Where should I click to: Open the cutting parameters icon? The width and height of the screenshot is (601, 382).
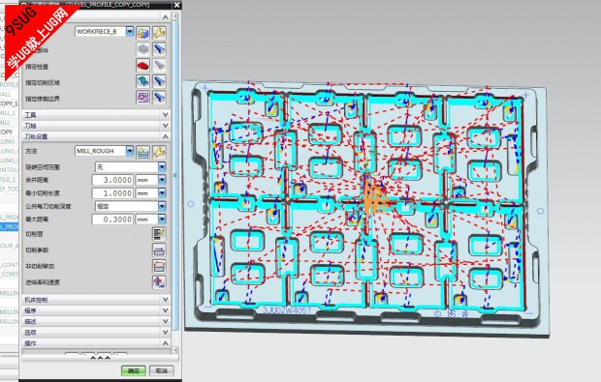click(159, 250)
